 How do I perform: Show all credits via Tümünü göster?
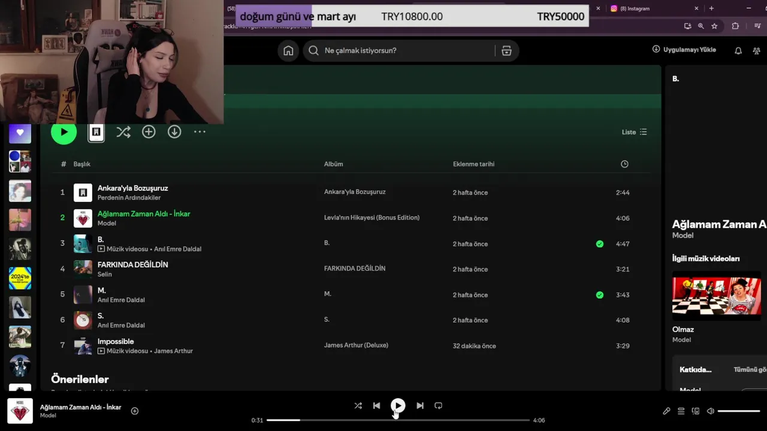[750, 370]
